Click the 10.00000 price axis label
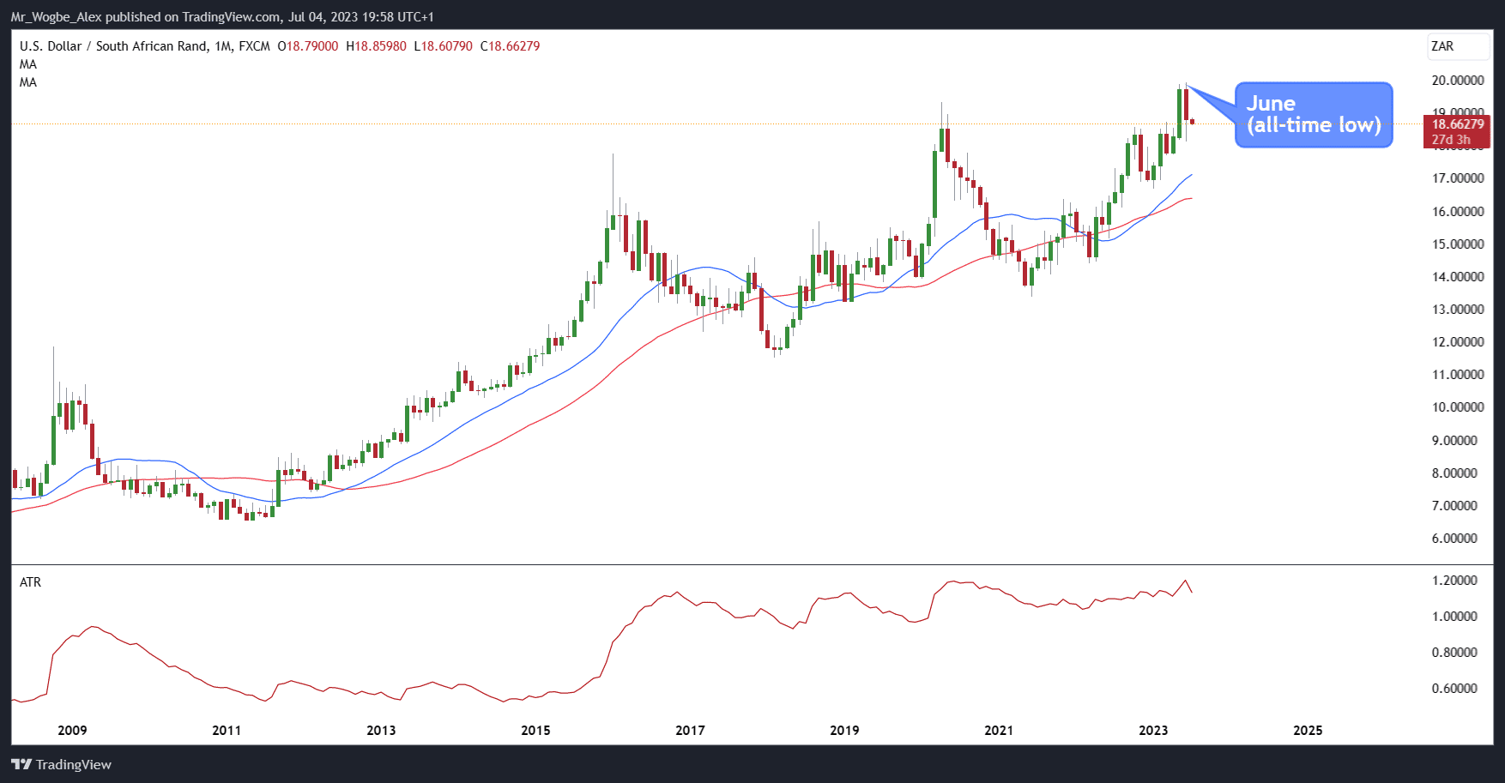Screen dimensions: 1505x783 1458,407
